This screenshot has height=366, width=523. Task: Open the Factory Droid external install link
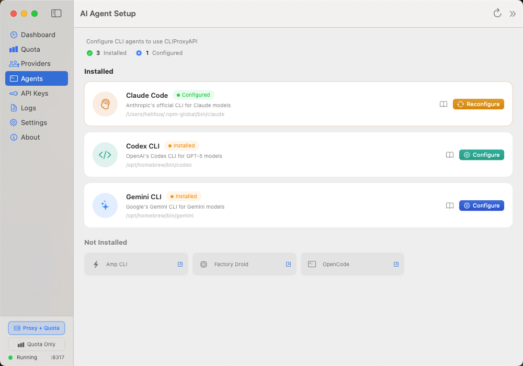288,265
